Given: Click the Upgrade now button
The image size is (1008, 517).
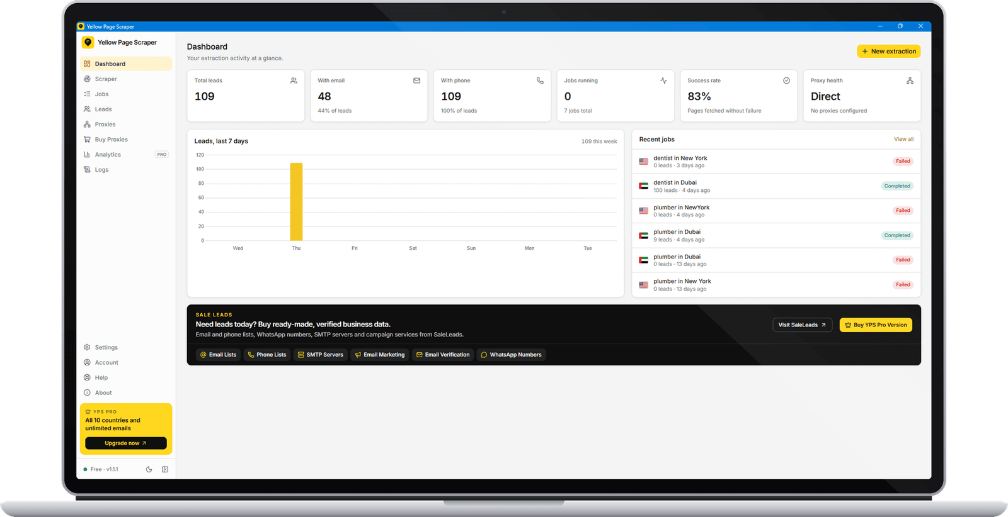Looking at the screenshot, I should tap(126, 443).
